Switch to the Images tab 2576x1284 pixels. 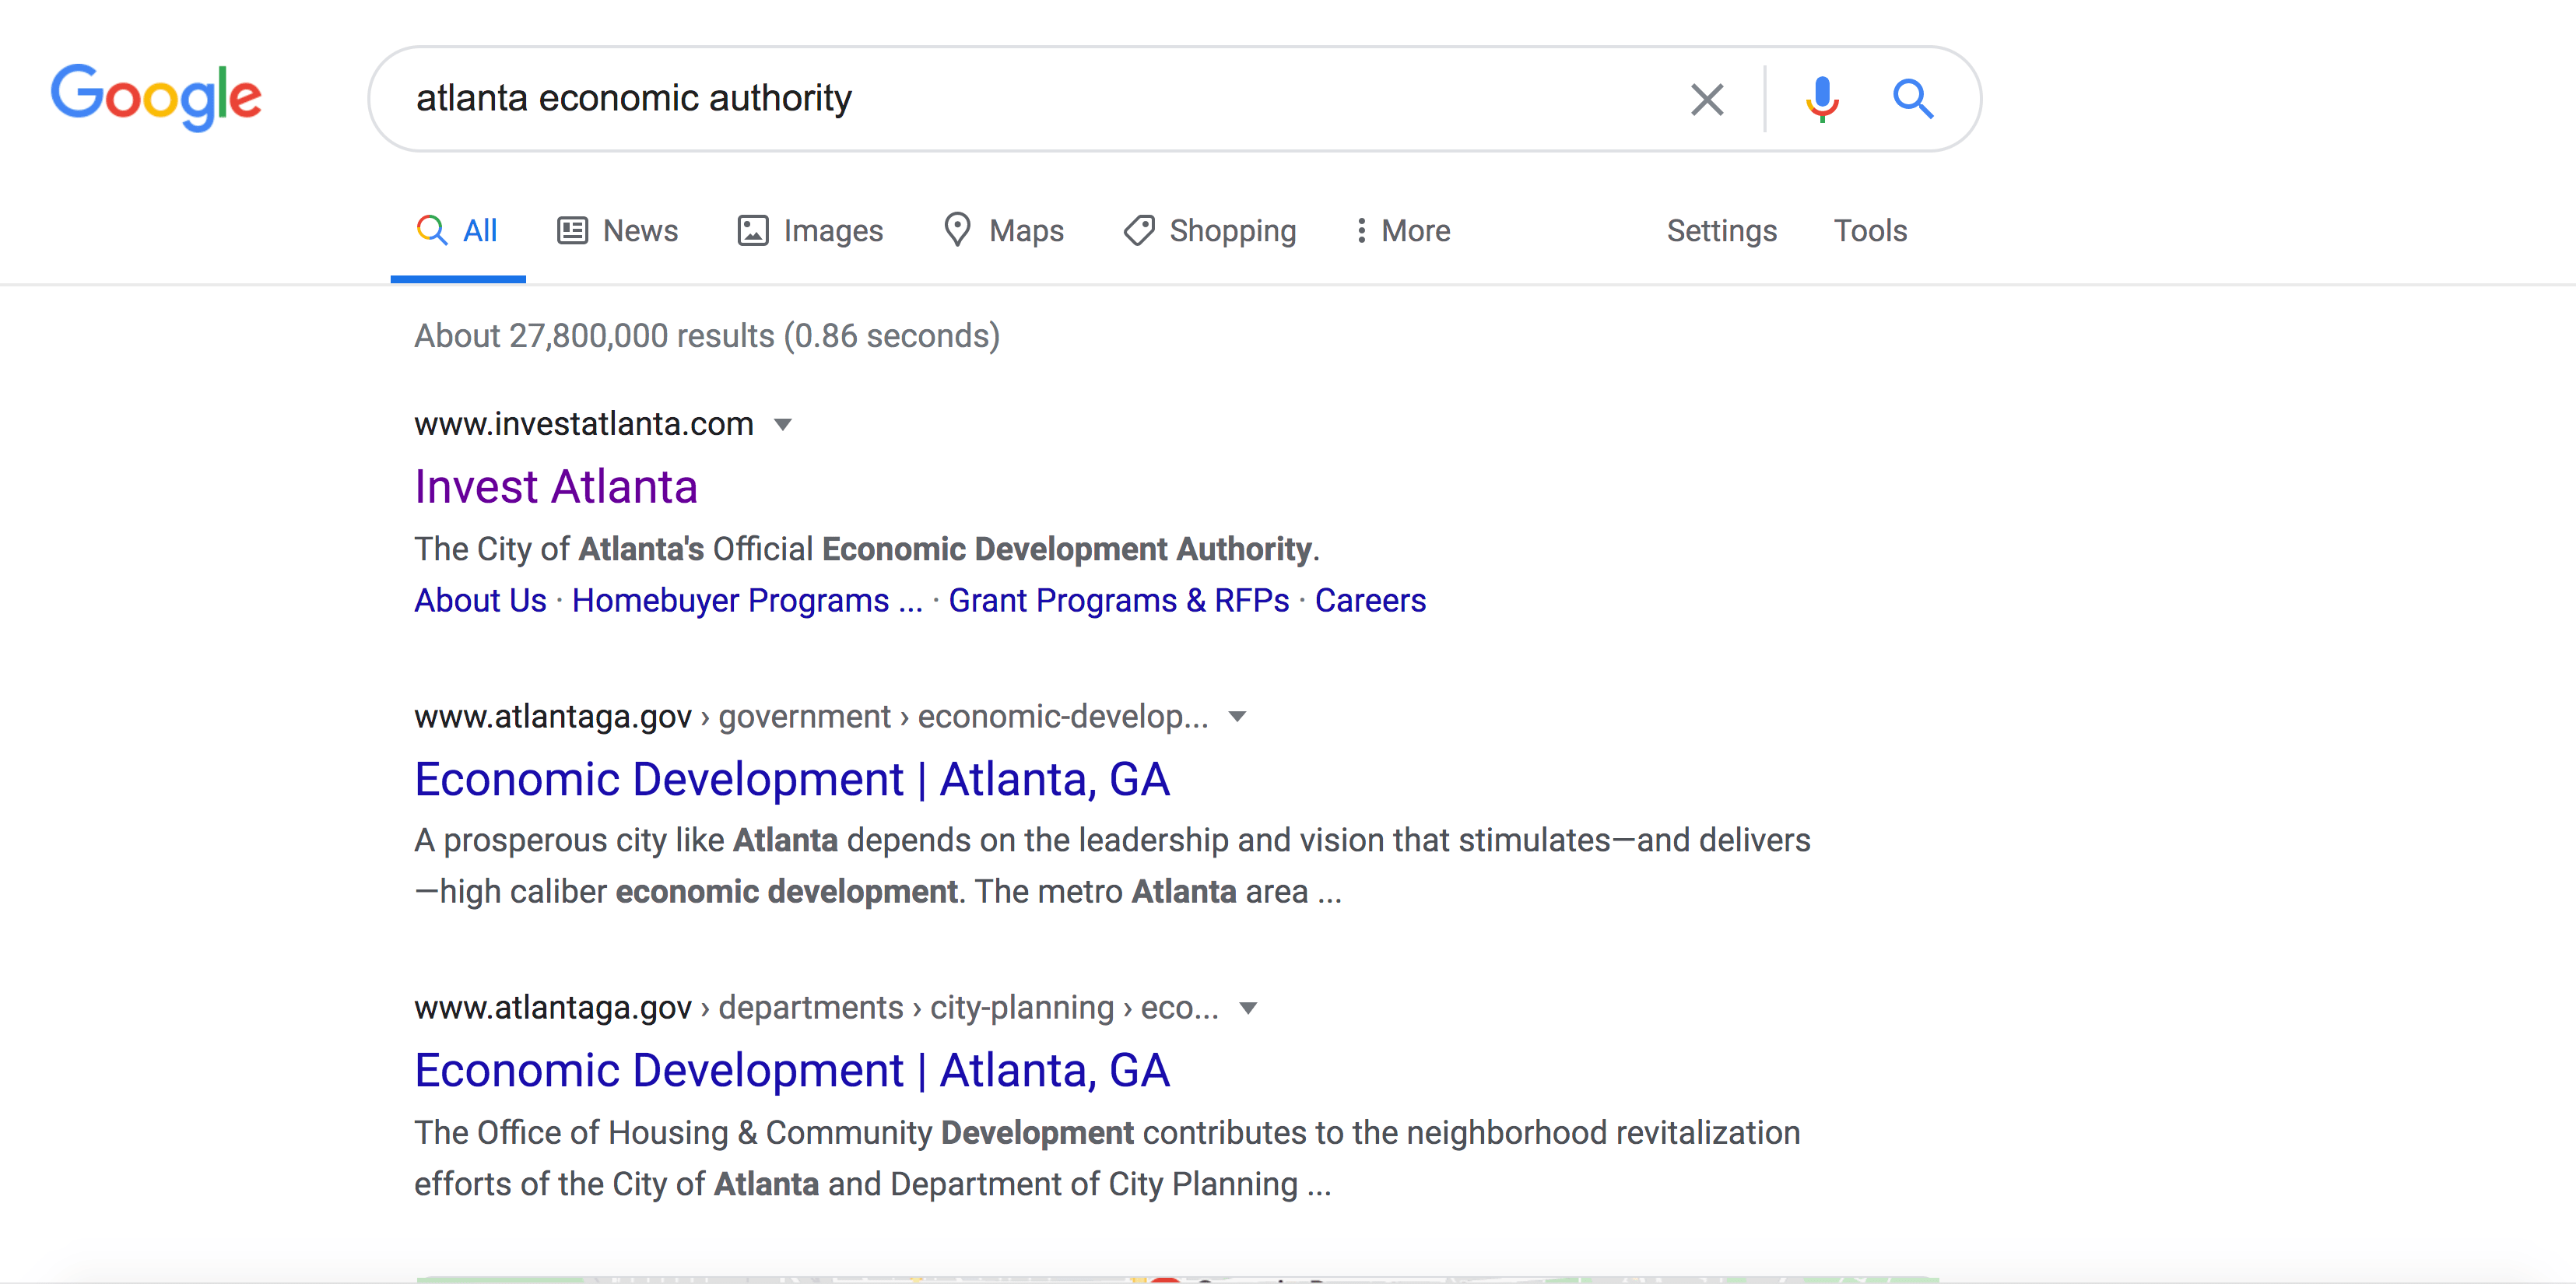[x=810, y=231]
